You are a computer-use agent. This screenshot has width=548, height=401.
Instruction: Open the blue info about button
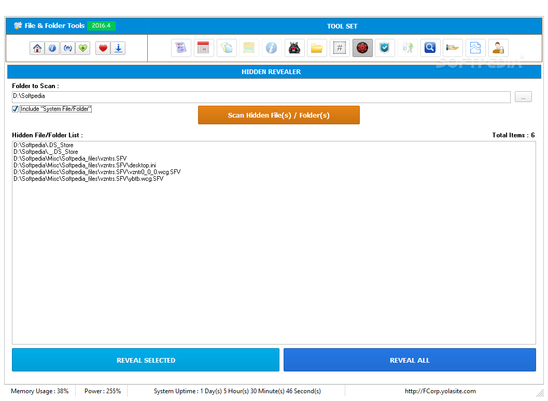coord(52,48)
